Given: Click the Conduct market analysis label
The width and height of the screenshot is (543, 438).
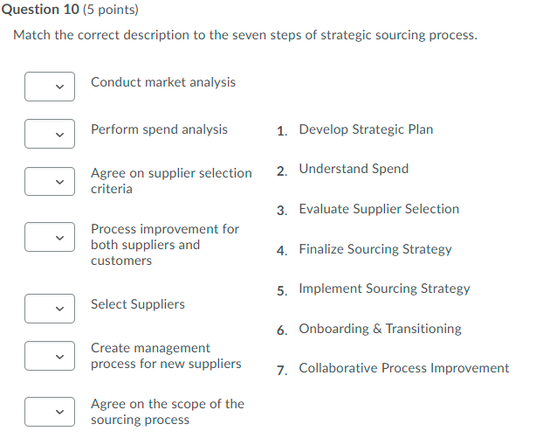Looking at the screenshot, I should pos(163,82).
